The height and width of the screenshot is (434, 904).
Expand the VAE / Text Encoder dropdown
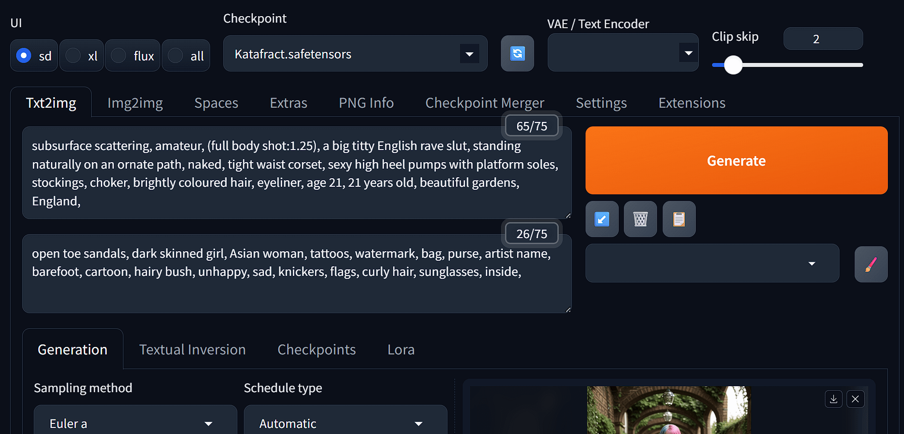pos(622,53)
